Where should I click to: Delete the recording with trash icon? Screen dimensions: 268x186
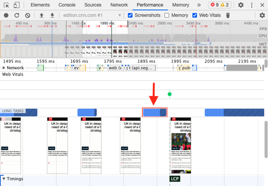pyautogui.click(x=228, y=15)
